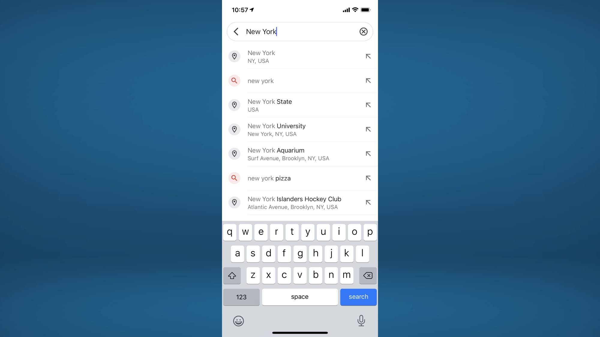
Task: Tap the autocomplete arrow for New York Islanders Hockey Club
Action: coord(367,202)
